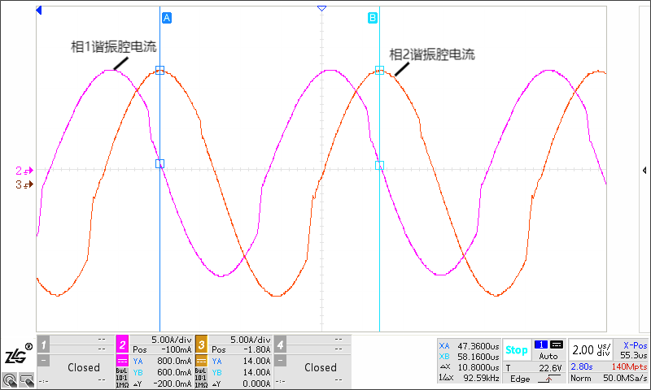This screenshot has height=390, width=651.
Task: Select channel 1 number badge
Action: [x=43, y=344]
